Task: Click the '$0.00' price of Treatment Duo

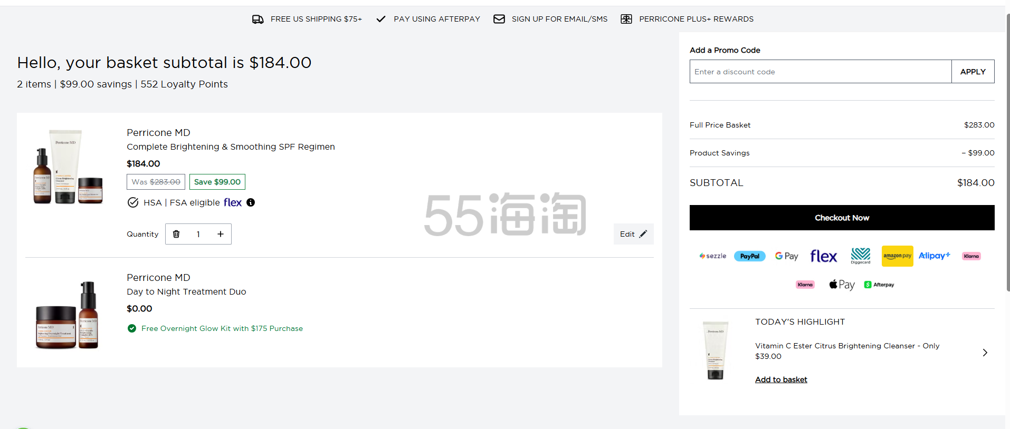Action: [x=139, y=309]
